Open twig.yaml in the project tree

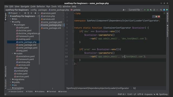(23, 51)
